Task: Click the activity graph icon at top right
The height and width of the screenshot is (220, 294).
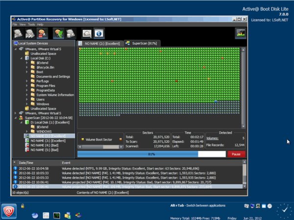Action: coord(240,34)
